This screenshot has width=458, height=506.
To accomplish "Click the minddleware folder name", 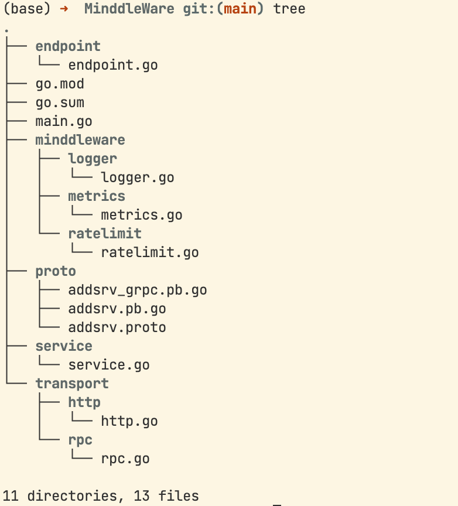I will pos(80,140).
